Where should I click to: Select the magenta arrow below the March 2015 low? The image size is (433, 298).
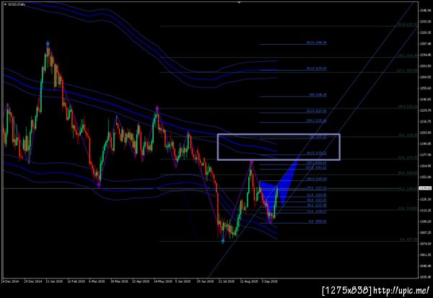click(x=99, y=184)
